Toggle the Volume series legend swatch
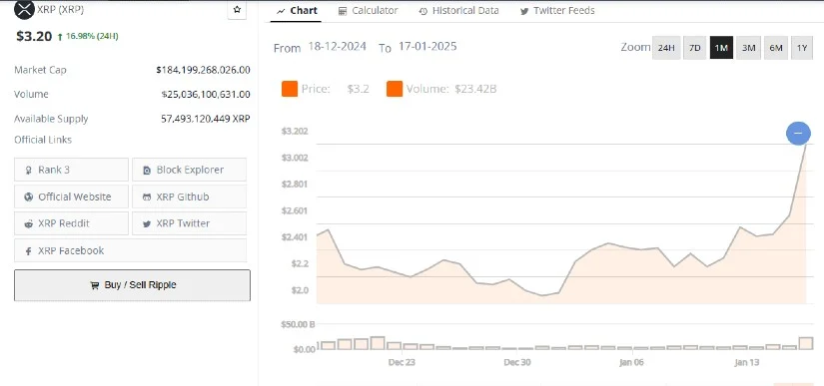The image size is (824, 386). 395,89
